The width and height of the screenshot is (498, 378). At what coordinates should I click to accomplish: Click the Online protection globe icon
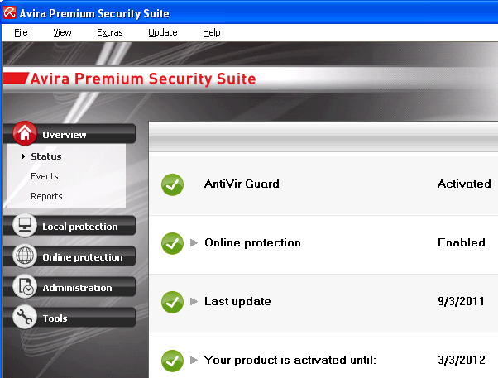(25, 256)
